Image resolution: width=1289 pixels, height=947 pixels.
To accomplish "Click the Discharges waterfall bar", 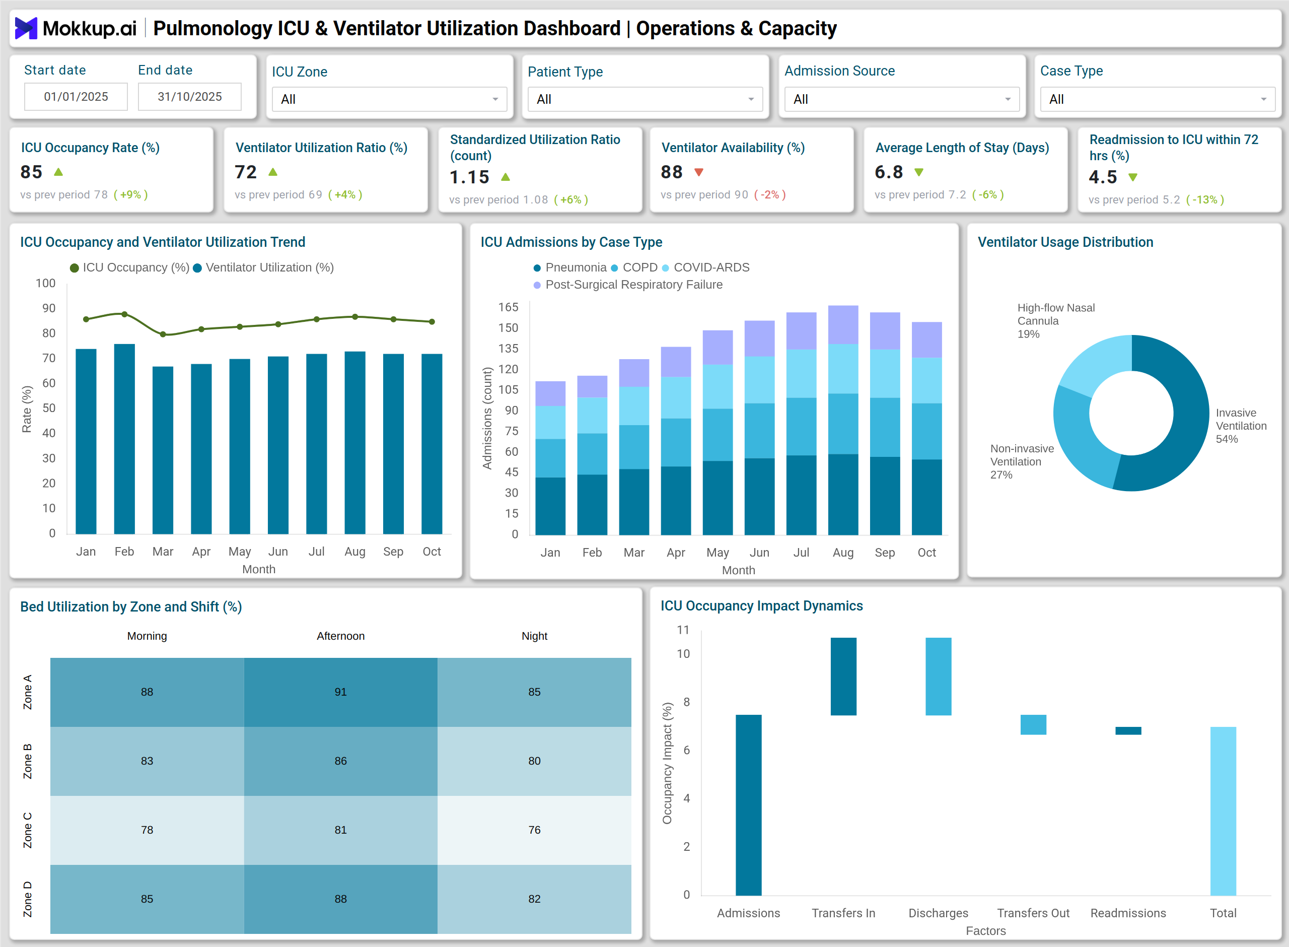I will click(938, 677).
